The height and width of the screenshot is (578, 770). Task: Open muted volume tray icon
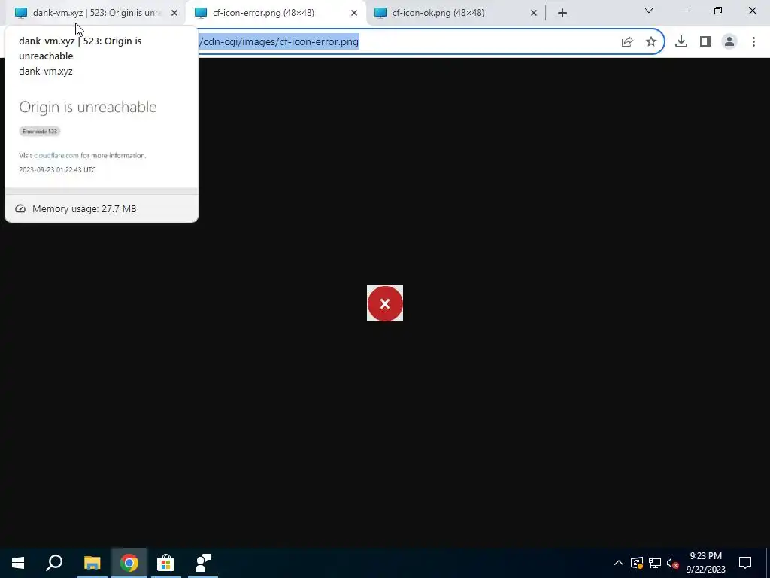pos(672,563)
